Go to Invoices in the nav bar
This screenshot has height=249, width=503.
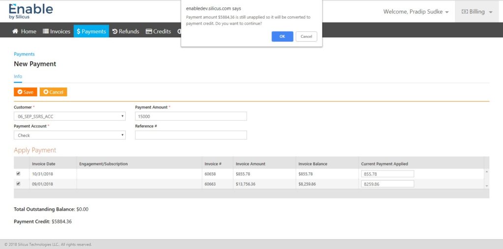pyautogui.click(x=56, y=31)
